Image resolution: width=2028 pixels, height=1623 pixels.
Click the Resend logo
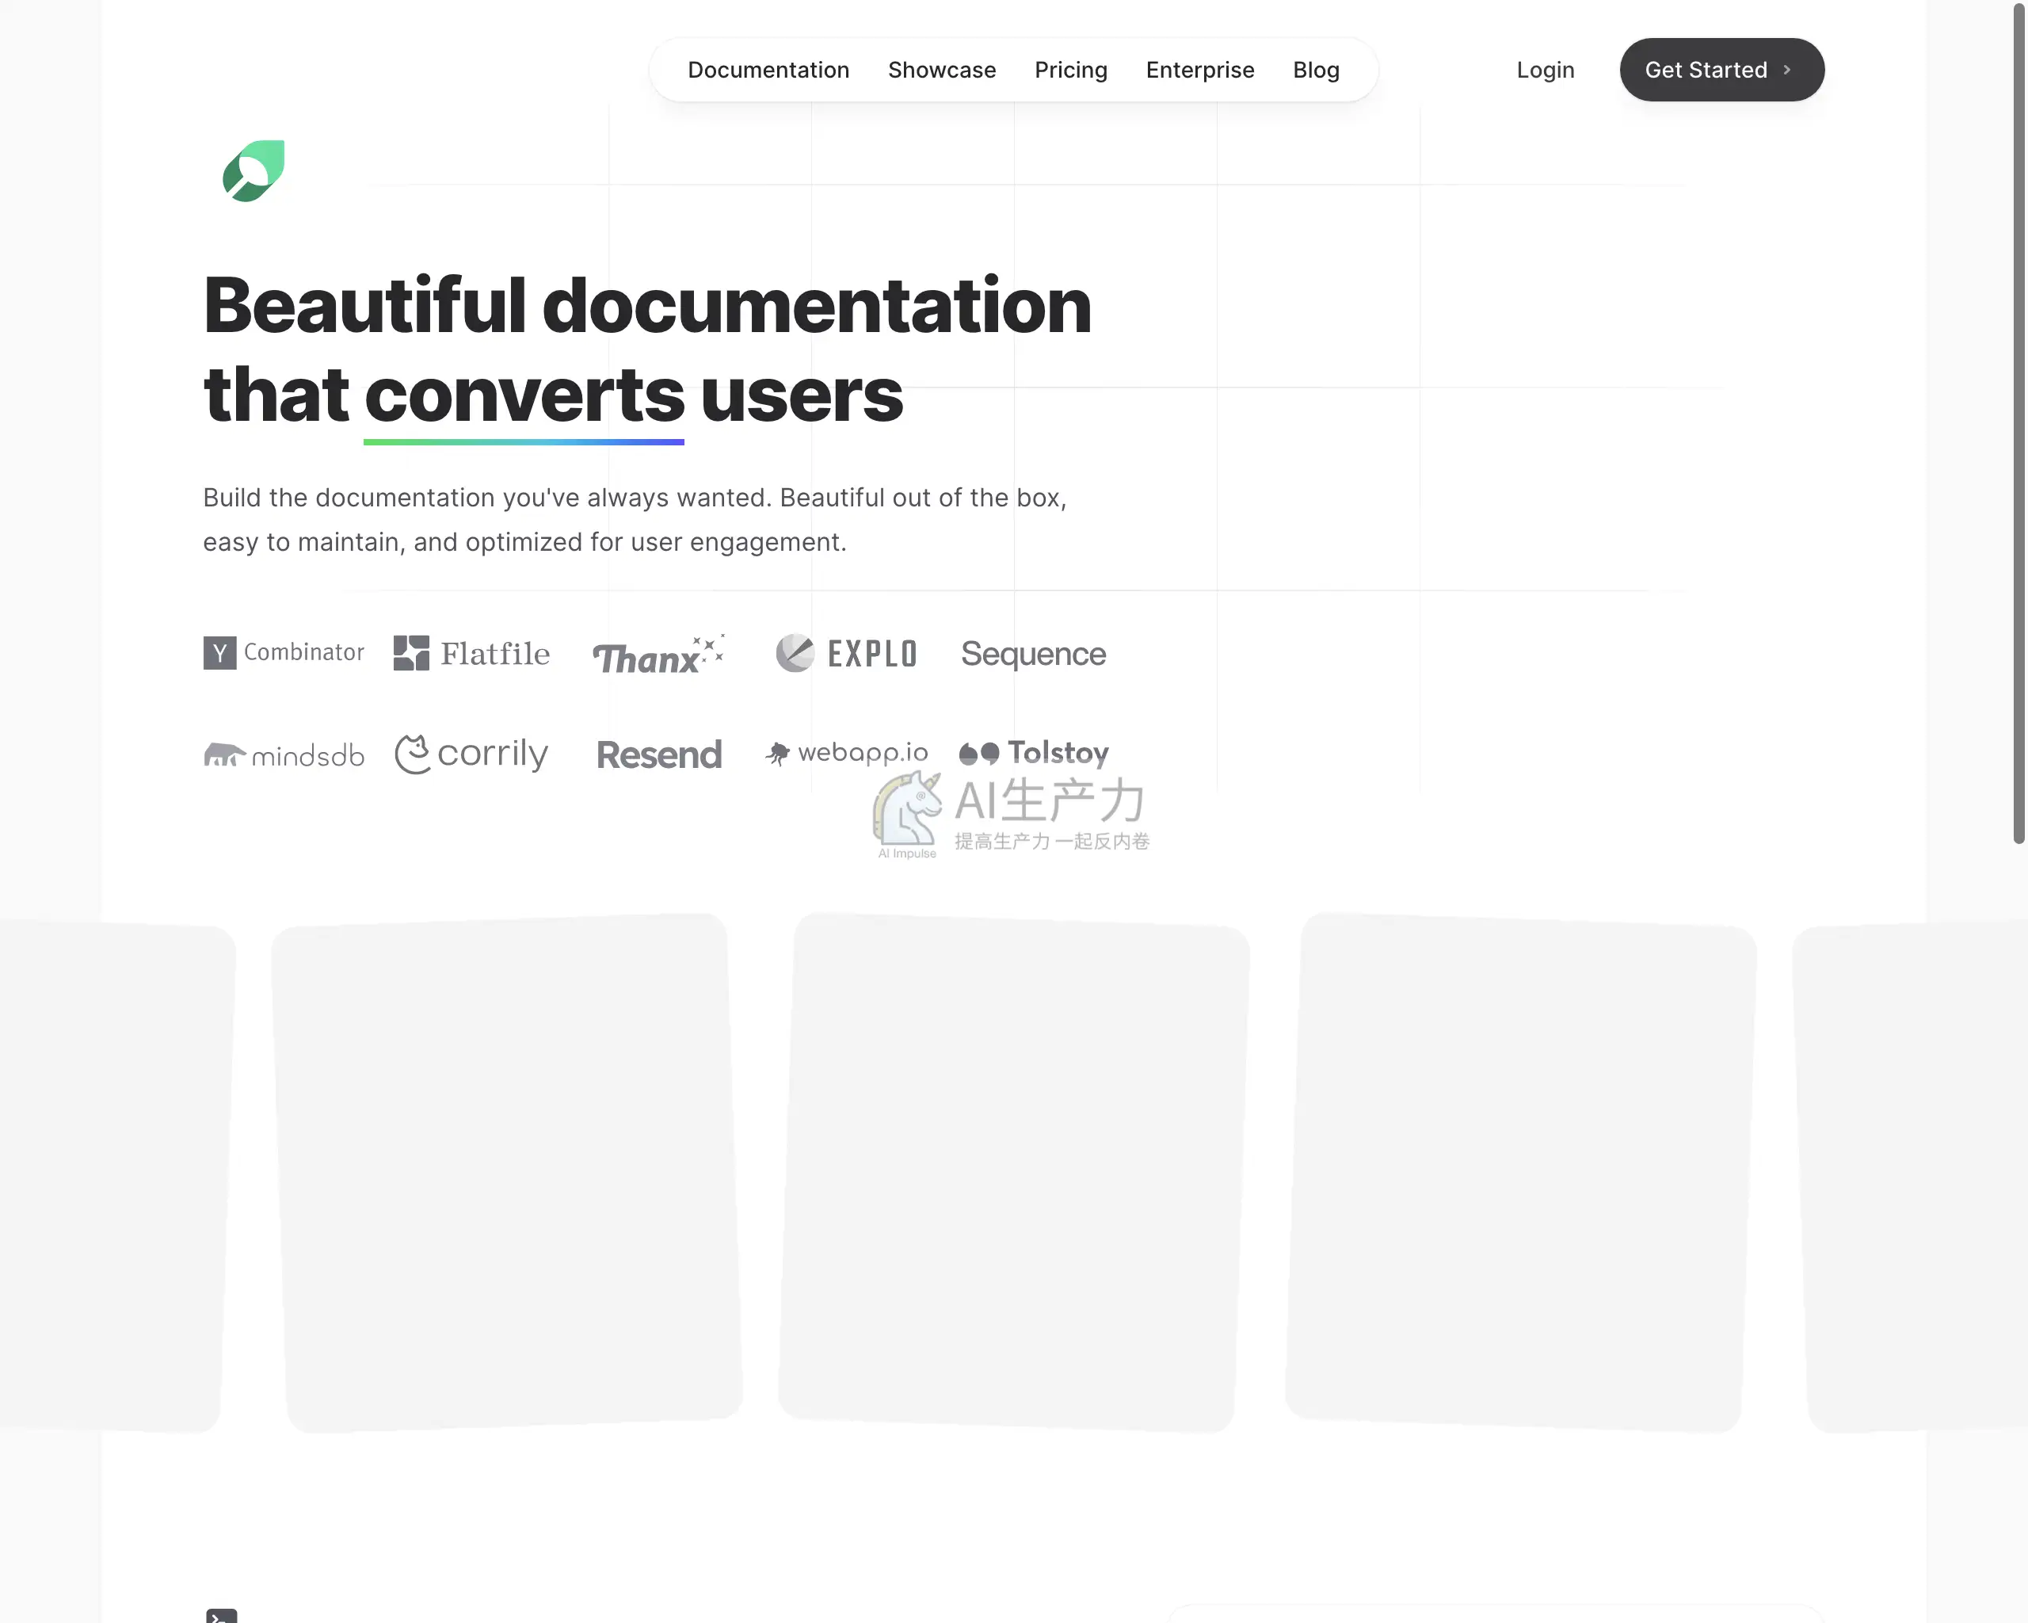click(658, 754)
